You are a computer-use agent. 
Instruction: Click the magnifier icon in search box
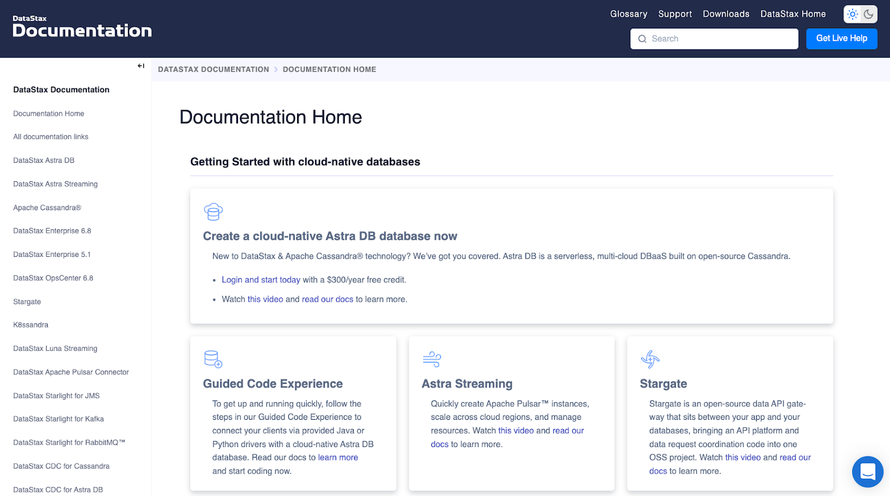coord(642,39)
